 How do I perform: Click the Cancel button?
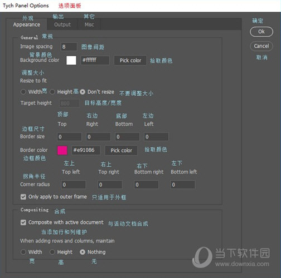click(x=261, y=46)
